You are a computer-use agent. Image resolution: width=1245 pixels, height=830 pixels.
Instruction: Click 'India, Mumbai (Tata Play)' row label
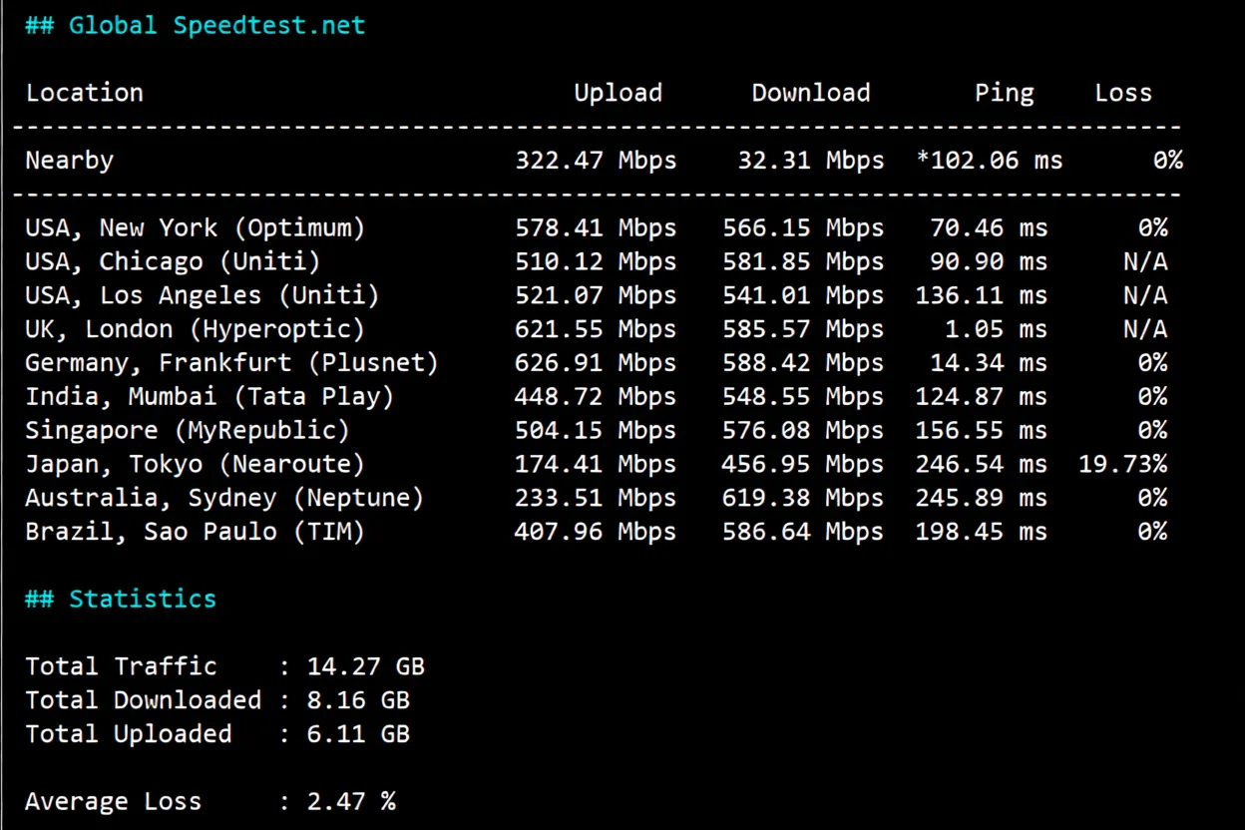click(x=210, y=397)
